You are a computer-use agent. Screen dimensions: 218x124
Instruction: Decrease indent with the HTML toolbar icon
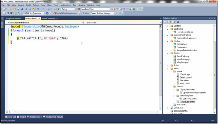(x=8, y=13)
